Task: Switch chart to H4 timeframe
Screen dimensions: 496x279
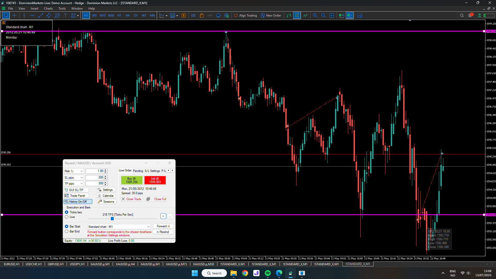Action: [127, 16]
